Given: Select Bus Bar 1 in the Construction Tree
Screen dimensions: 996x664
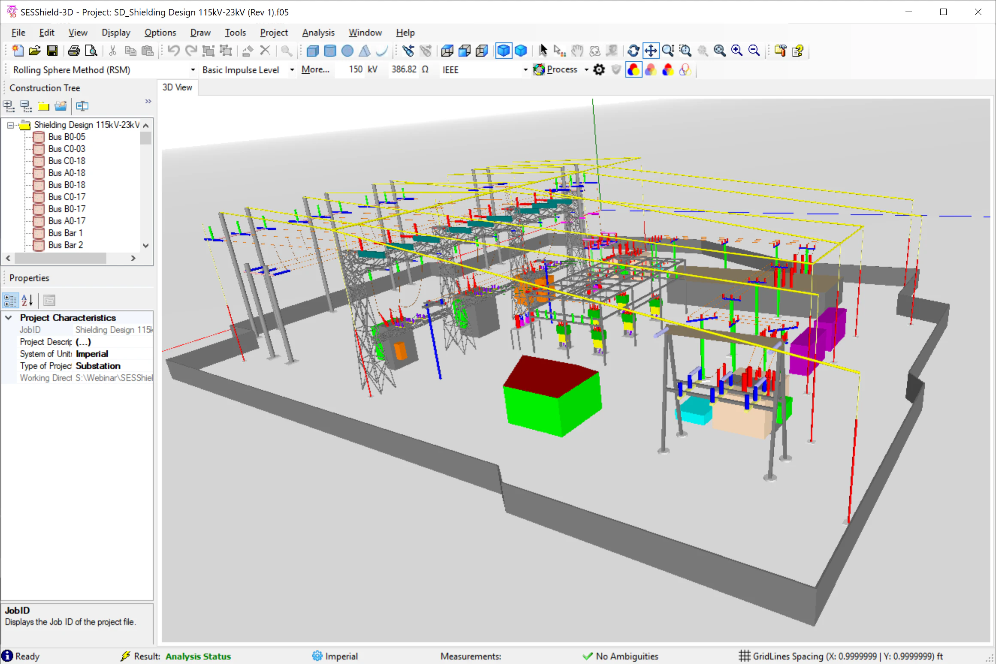Looking at the screenshot, I should click(x=65, y=232).
